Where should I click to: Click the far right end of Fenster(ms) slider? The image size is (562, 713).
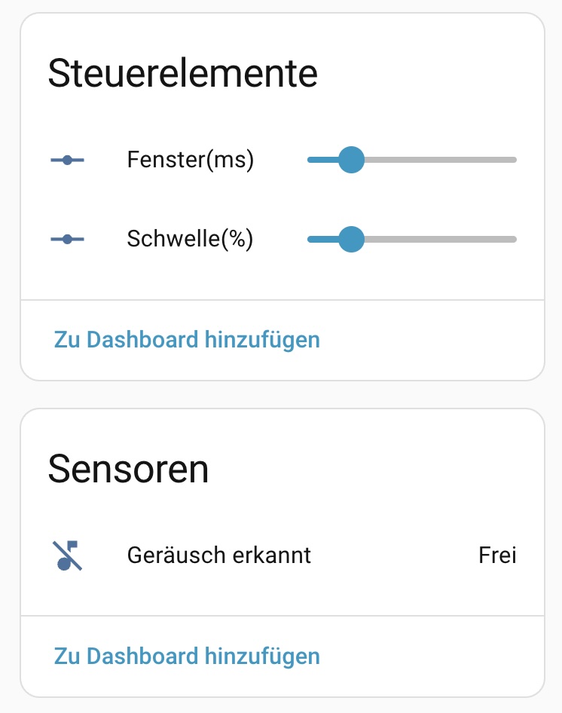click(x=514, y=160)
